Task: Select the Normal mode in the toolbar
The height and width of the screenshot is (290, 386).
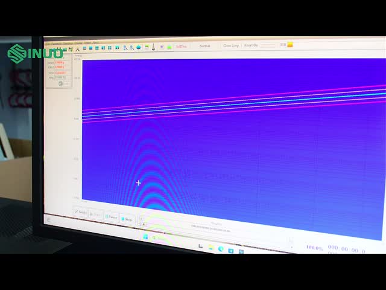Action: (x=205, y=46)
